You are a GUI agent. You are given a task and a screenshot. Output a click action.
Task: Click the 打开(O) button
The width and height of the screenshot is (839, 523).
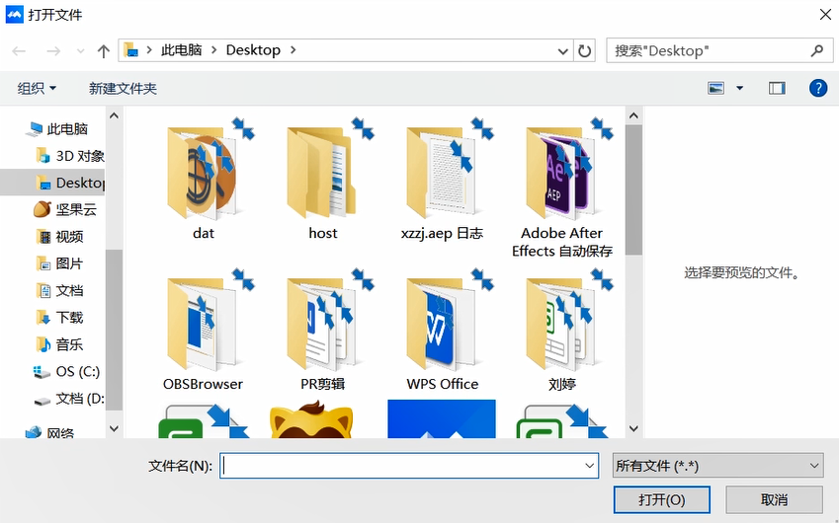coord(662,500)
